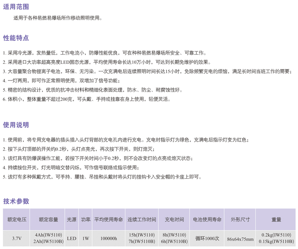Select the 86x64x75mm dimensions cell

click(240, 239)
